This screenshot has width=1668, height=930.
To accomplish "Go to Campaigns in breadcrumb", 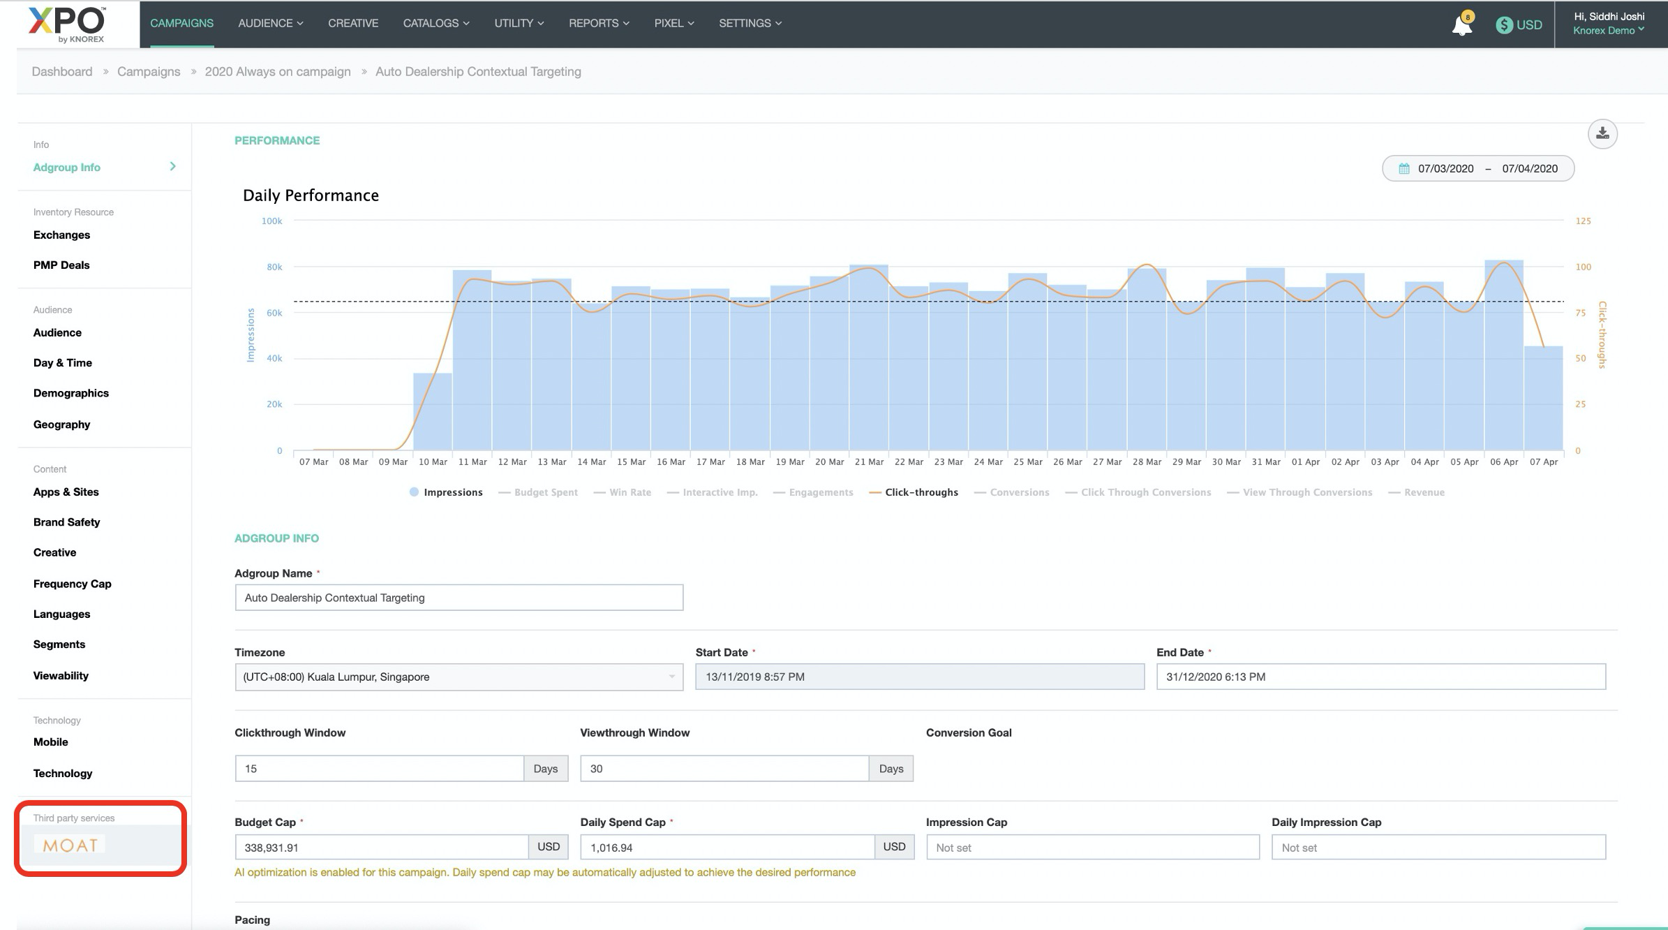I will 149,71.
